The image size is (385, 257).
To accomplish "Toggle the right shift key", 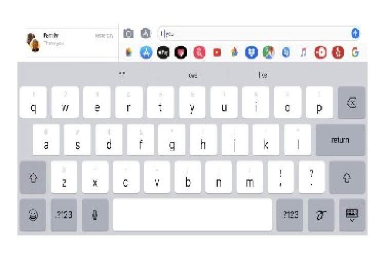I will [347, 177].
